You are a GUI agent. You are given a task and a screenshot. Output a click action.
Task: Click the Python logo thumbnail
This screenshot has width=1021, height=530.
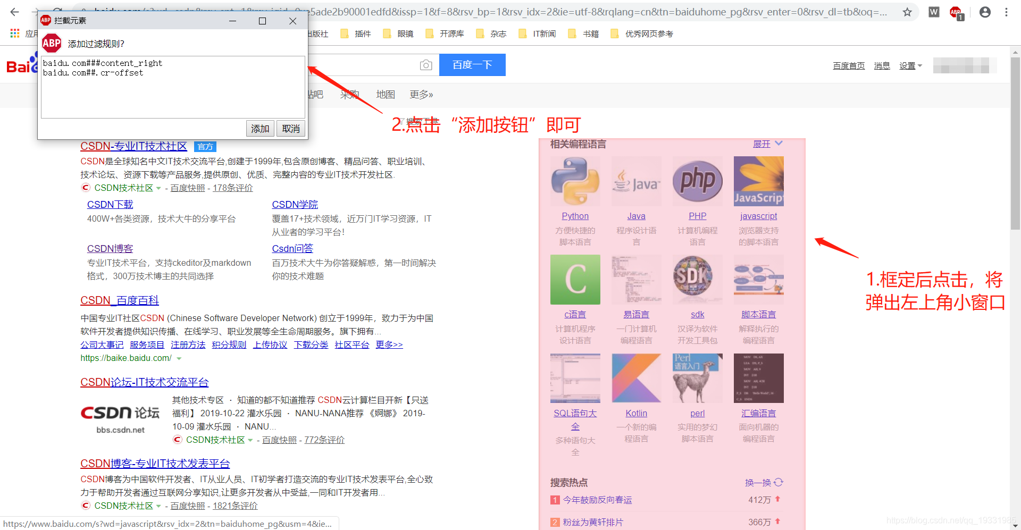point(575,181)
